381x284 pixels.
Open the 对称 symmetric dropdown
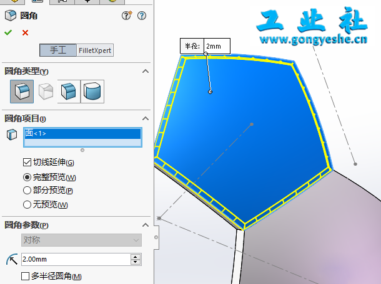coord(81,240)
